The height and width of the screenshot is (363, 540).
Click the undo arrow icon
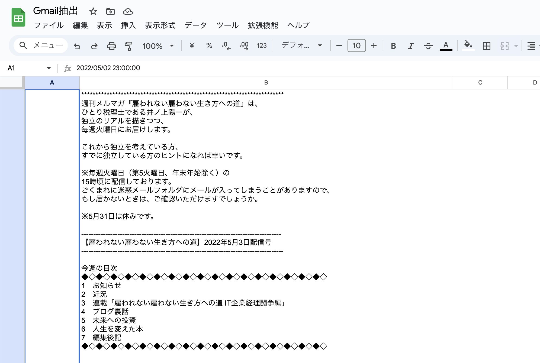pyautogui.click(x=77, y=46)
